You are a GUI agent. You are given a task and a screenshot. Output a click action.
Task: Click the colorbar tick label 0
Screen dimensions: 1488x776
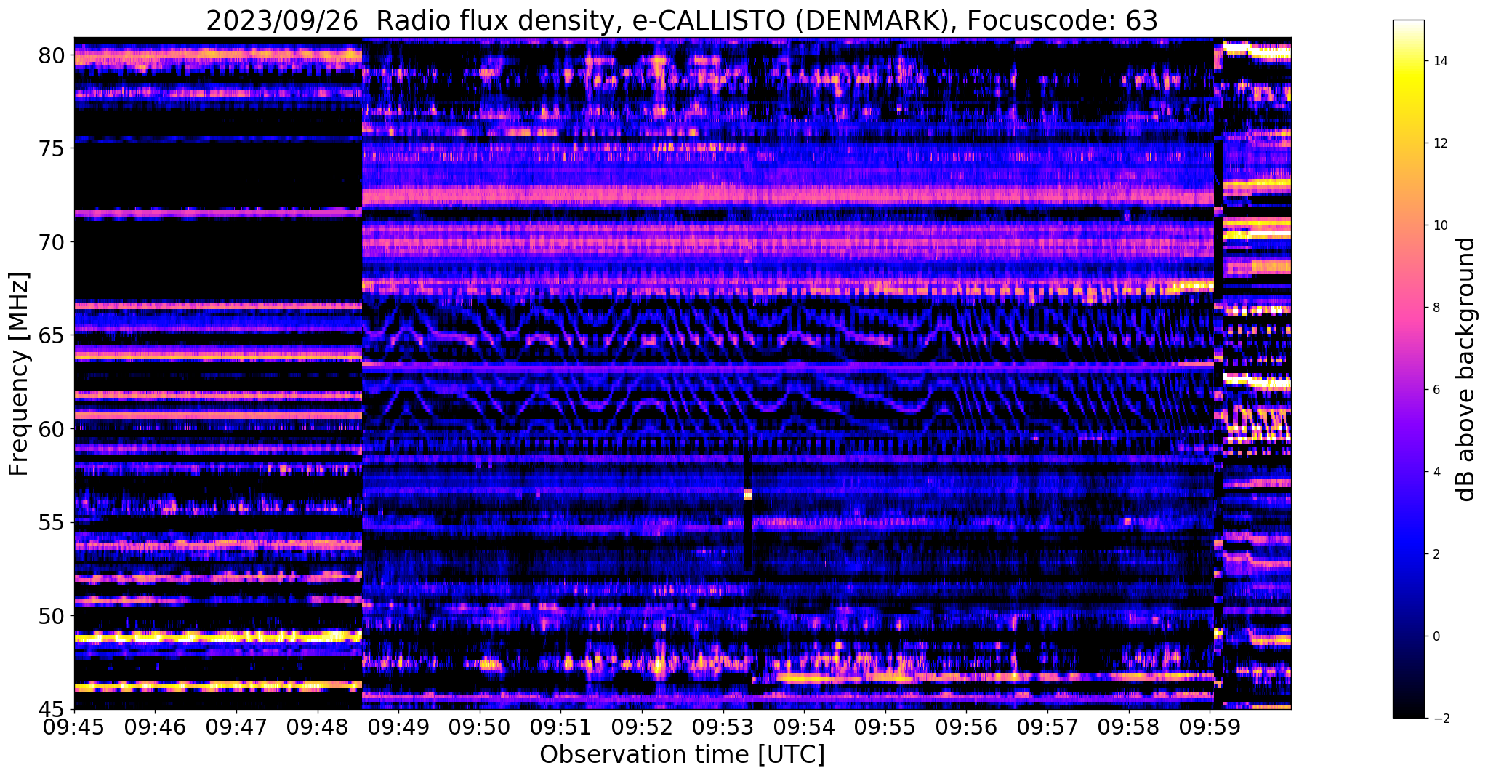point(1436,636)
